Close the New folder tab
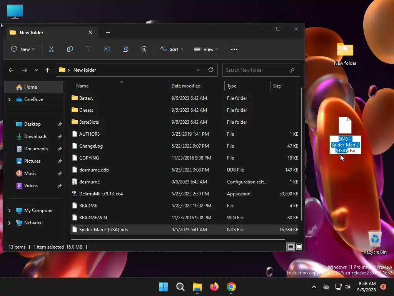Screen dimensions: 394x296 point(90,32)
